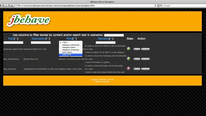
Task: Open Scenarios for etsy_cart.story
Action: pos(145,69)
